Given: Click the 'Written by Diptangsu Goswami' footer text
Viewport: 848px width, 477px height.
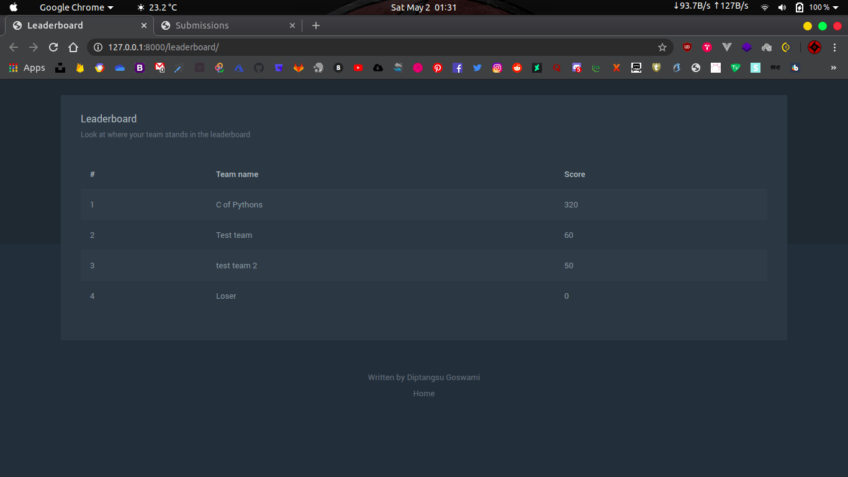Looking at the screenshot, I should (424, 378).
